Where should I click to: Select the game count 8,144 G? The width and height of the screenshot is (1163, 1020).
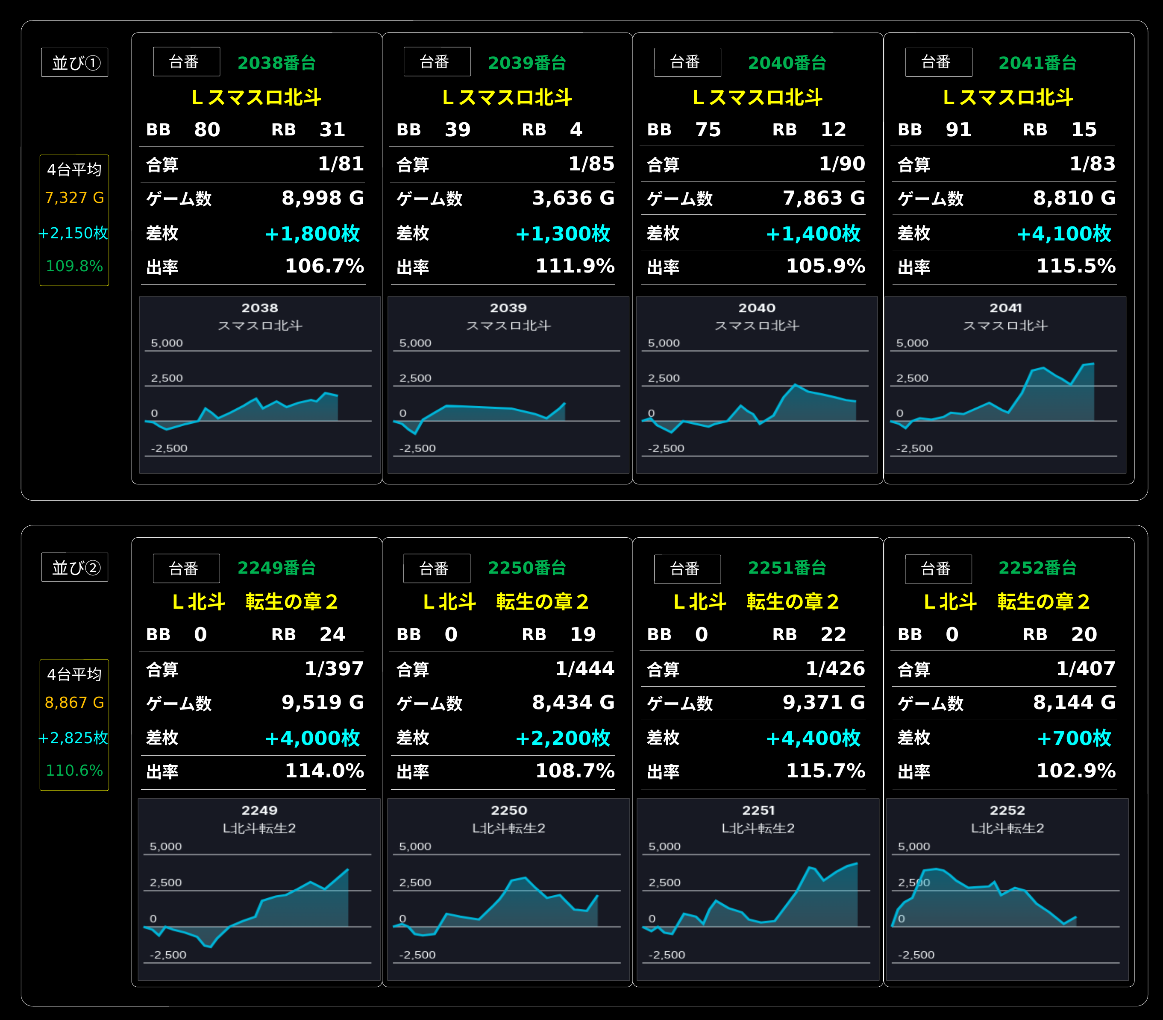[1074, 703]
